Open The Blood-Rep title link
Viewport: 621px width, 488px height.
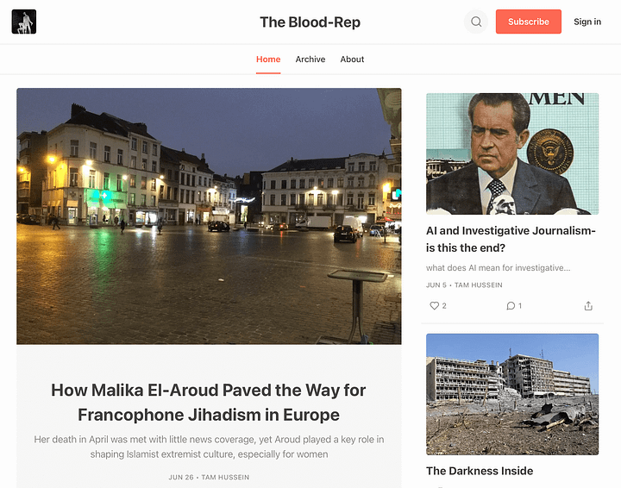point(310,22)
